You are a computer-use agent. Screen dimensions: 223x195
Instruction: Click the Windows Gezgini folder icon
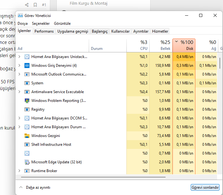click(27, 136)
